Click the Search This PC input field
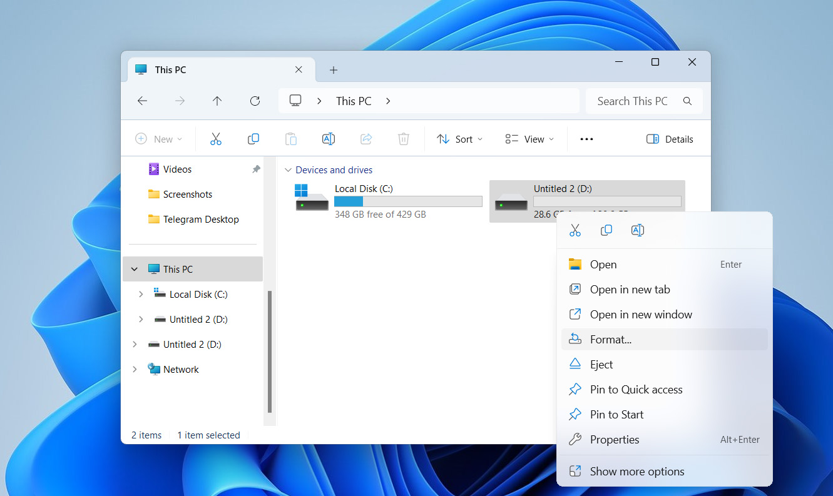 (x=632, y=101)
